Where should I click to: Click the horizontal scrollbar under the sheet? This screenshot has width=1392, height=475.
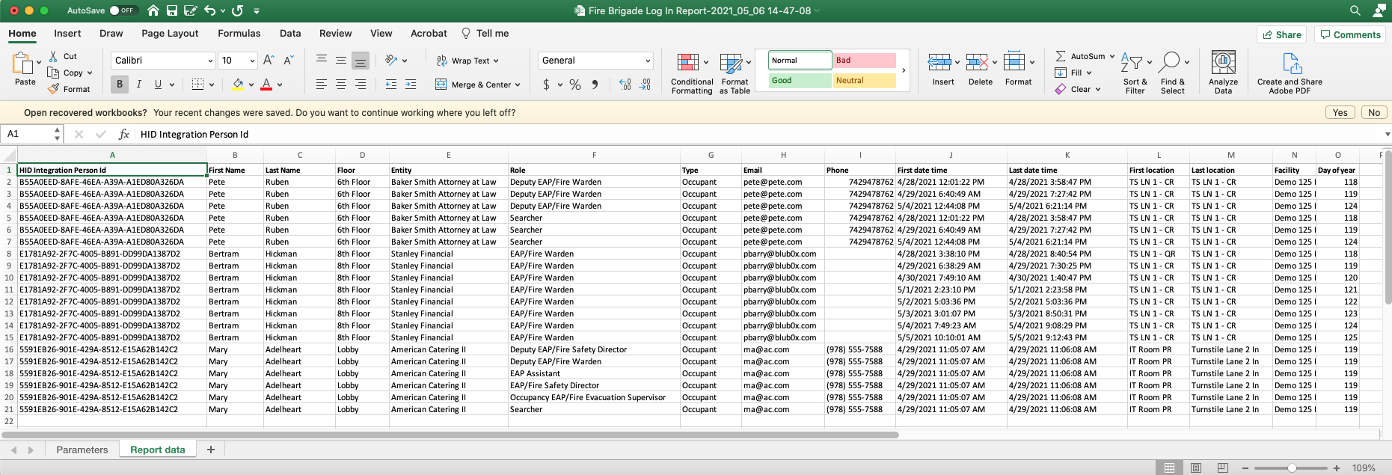click(451, 435)
